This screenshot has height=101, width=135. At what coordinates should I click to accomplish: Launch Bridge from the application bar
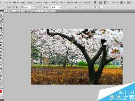point(95,2)
